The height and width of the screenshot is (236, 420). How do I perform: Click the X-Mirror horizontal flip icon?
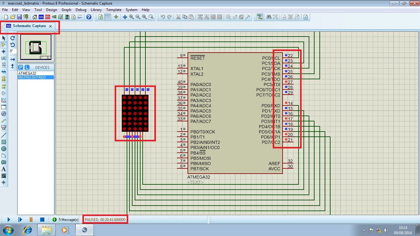click(13, 59)
